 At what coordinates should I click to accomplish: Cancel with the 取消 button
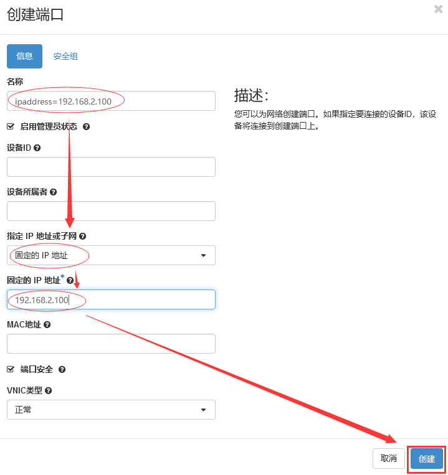pos(389,458)
